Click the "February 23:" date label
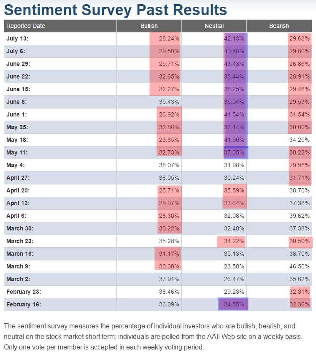This screenshot has width=316, height=352. click(24, 292)
